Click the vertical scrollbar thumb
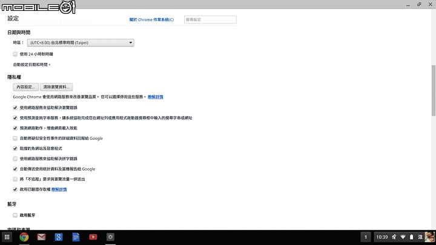This screenshot has width=436, height=245. click(433, 90)
